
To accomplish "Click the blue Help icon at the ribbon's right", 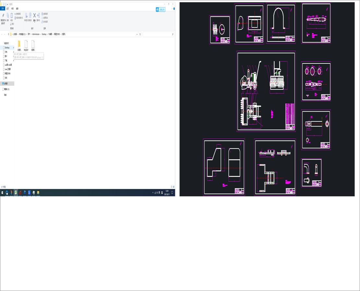I will pos(174,9).
